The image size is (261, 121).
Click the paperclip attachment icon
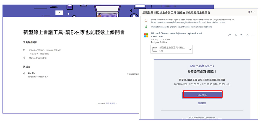[x=249, y=12]
